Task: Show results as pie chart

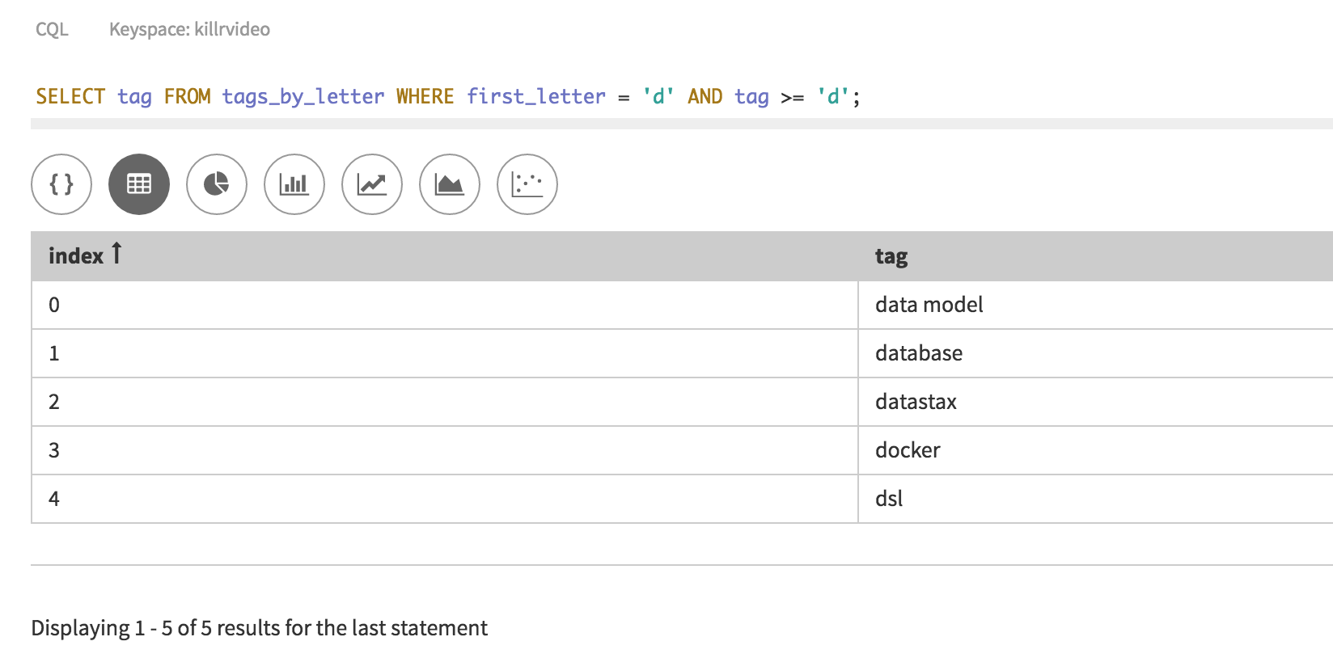Action: [217, 184]
